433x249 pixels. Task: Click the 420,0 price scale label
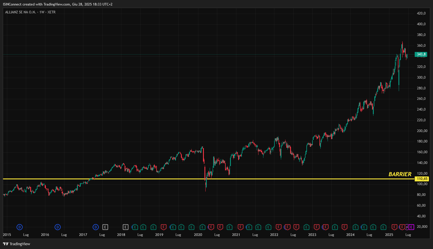(x=421, y=13)
